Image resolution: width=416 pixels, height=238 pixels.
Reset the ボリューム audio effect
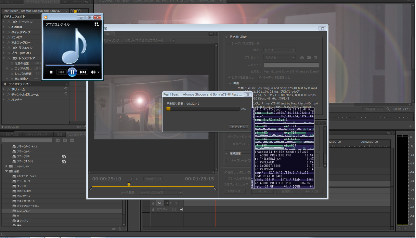point(66,89)
